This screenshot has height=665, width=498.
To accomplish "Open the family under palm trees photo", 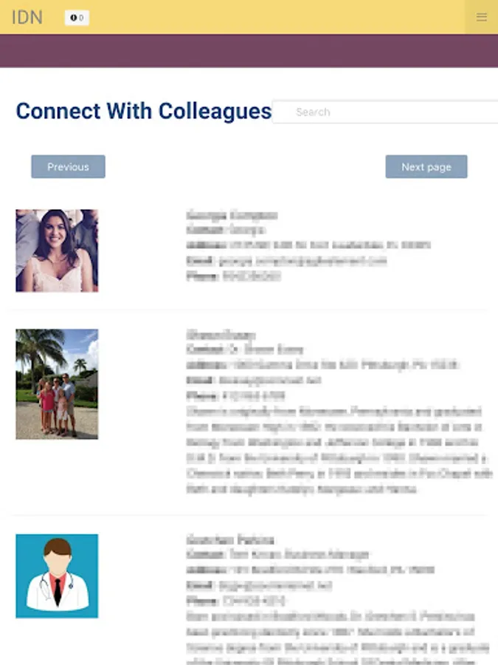I will pos(57,384).
